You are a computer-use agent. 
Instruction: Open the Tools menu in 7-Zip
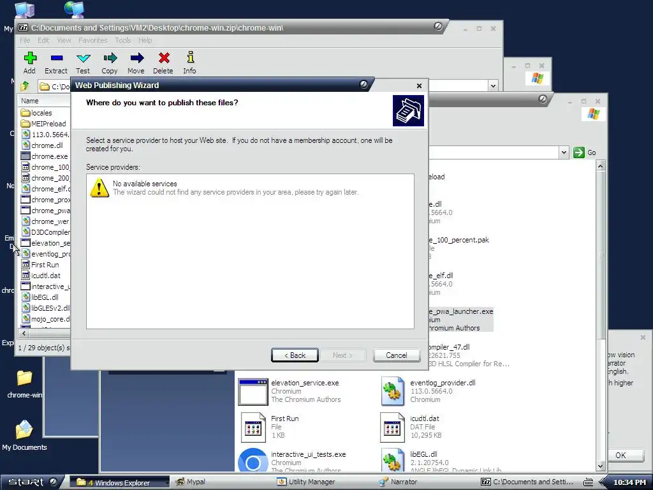tap(123, 40)
